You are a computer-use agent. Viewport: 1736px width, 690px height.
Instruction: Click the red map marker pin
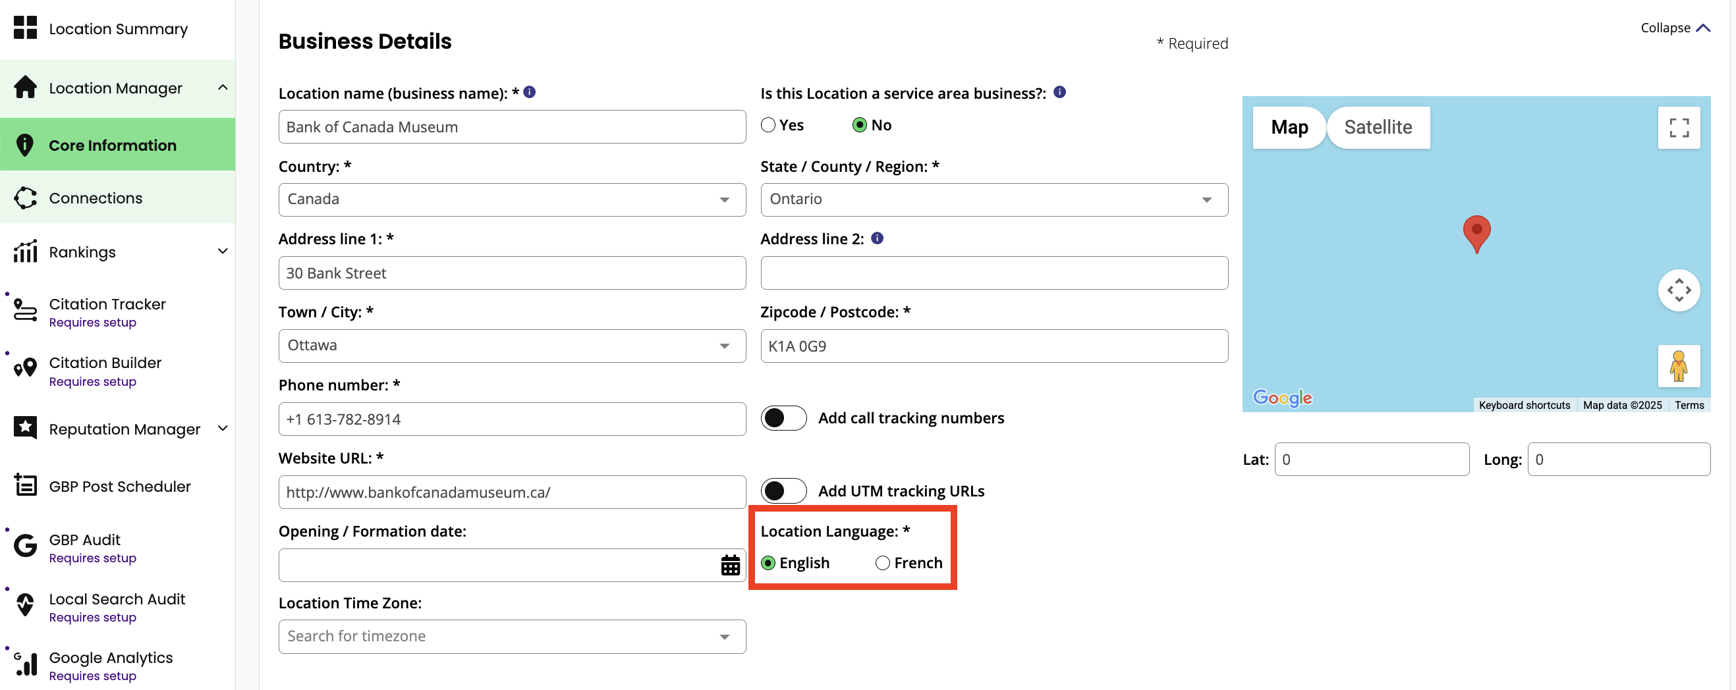click(x=1476, y=234)
